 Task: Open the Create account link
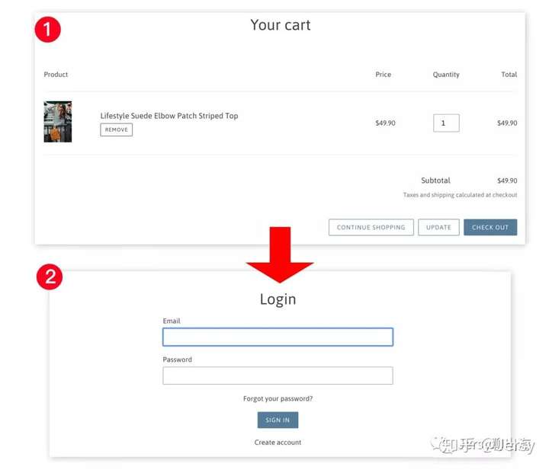click(x=278, y=443)
